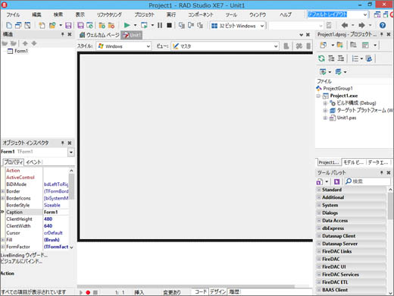Screen dimensions: 394x296
Task: Switch to the Events tab in Object Inspector
Action: point(33,162)
